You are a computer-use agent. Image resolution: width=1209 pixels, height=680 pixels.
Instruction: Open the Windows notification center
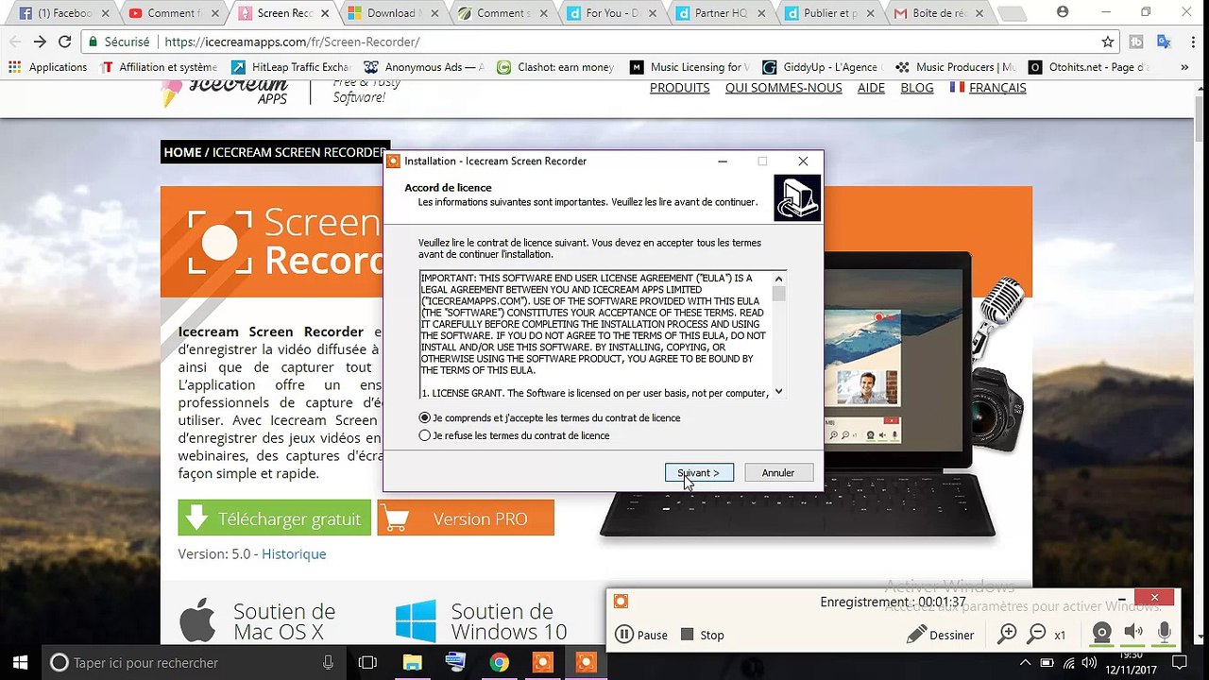[1179, 662]
